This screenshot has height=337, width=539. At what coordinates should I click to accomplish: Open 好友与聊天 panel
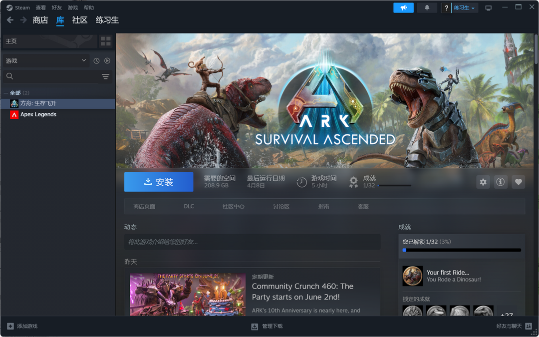pos(514,326)
